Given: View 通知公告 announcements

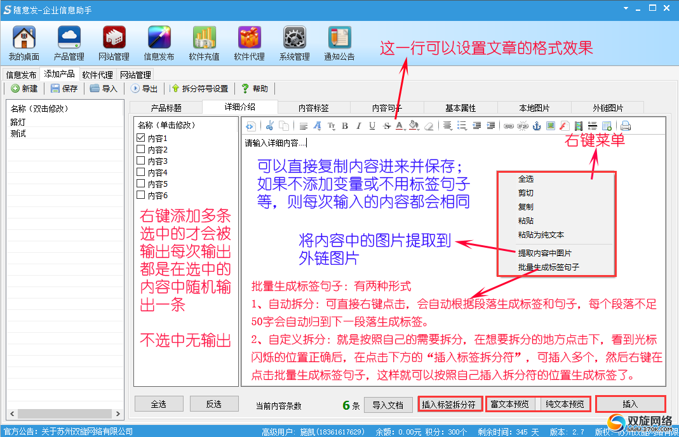Looking at the screenshot, I should (339, 43).
